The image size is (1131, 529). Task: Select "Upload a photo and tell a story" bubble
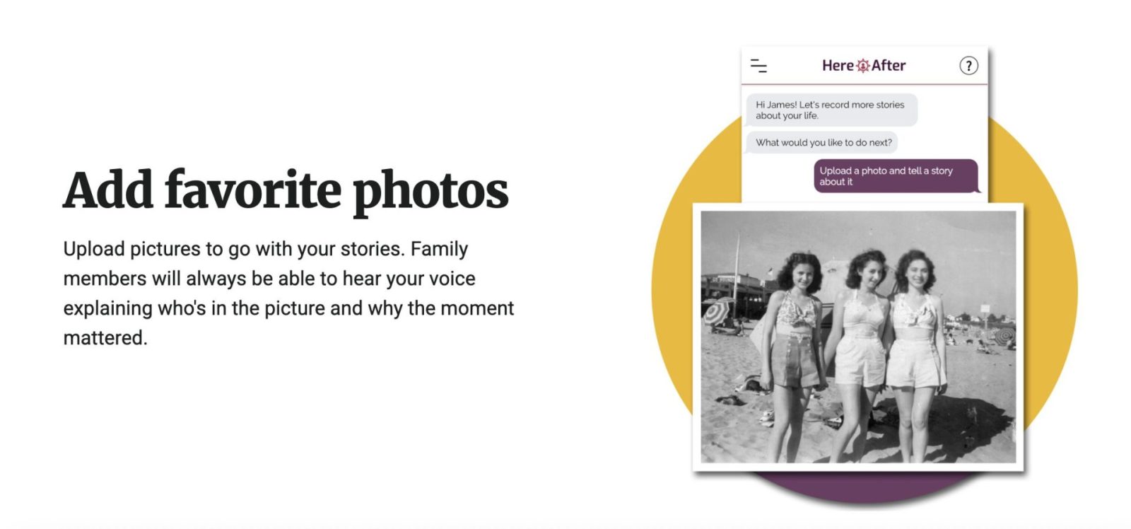pos(895,176)
